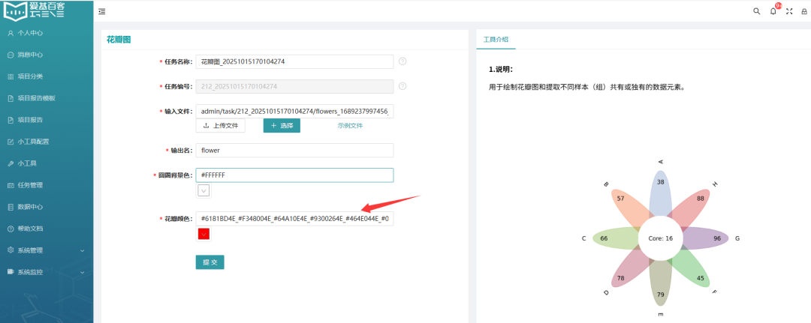Go to 项目分类 in the sidebar
The width and height of the screenshot is (811, 323).
click(30, 76)
